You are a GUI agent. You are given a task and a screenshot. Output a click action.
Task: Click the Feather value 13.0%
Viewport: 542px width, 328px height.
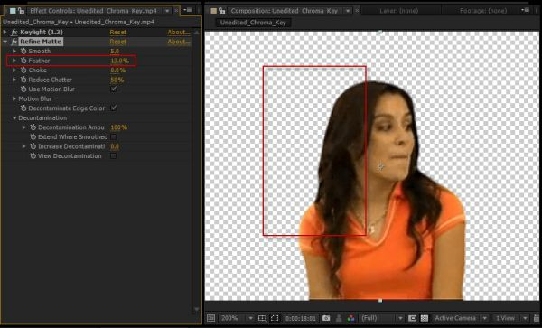click(x=119, y=61)
